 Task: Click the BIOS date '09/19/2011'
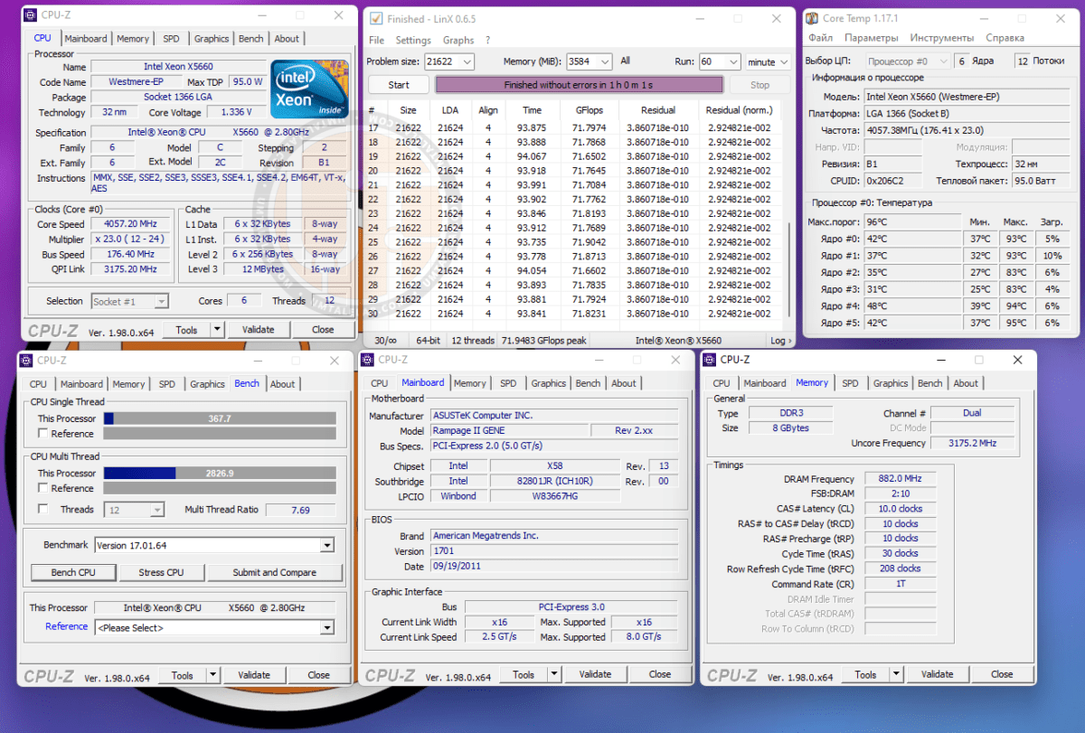(x=552, y=566)
